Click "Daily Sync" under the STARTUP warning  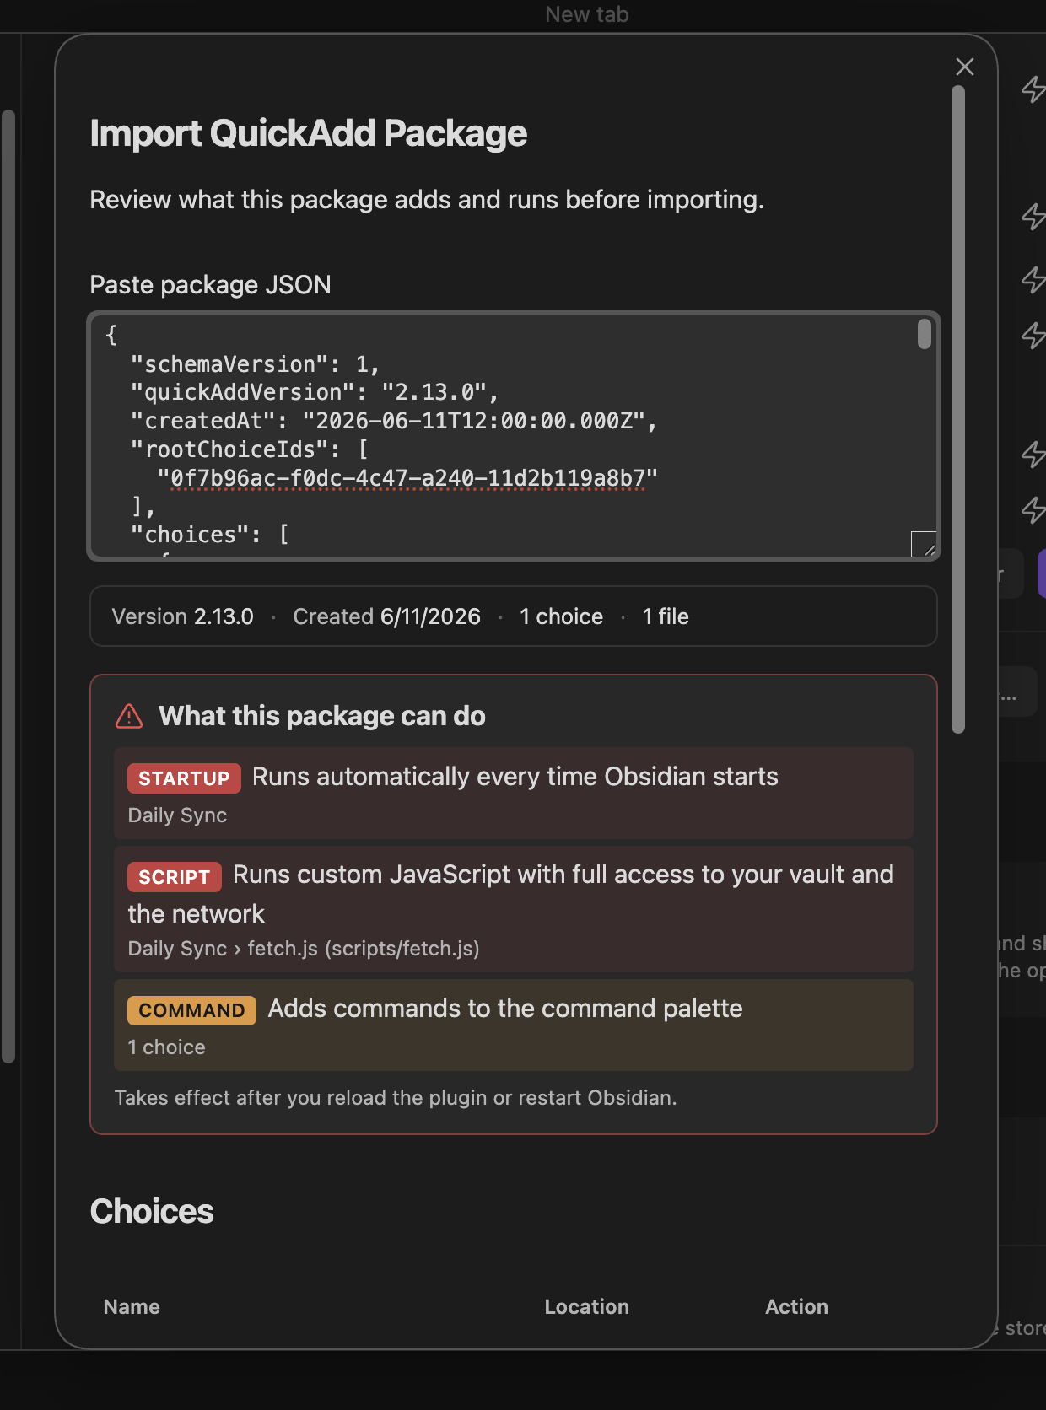click(x=177, y=815)
